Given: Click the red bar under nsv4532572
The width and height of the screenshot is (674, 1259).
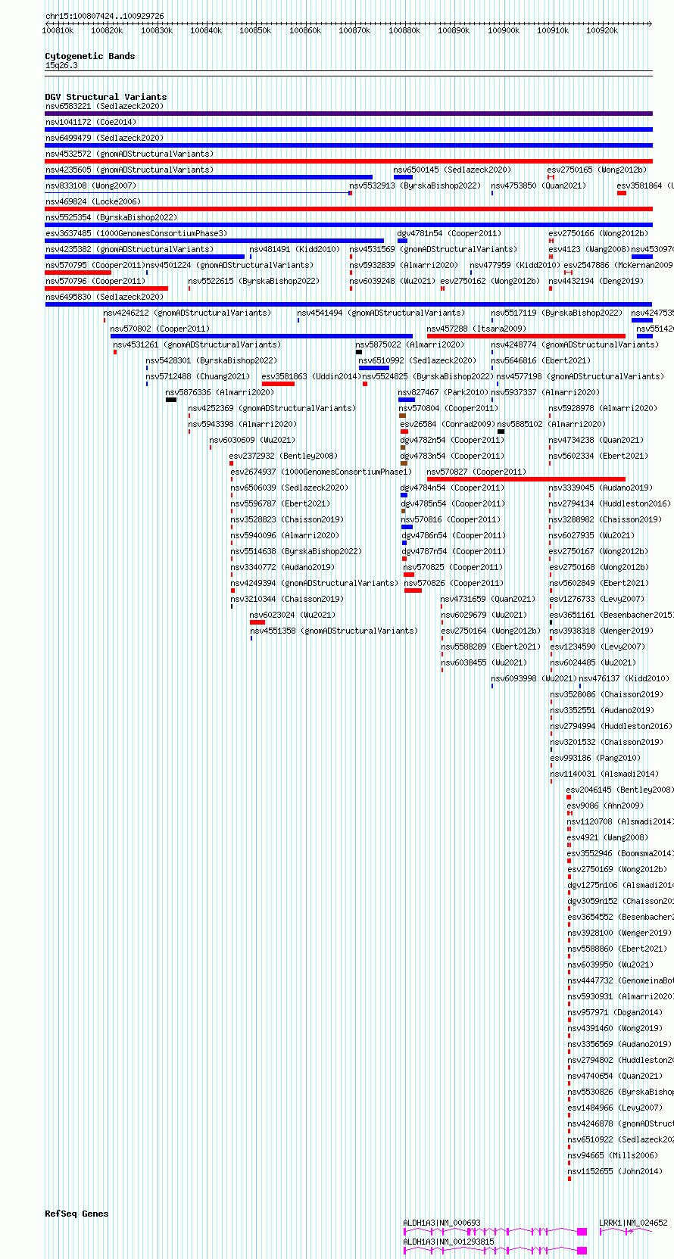Looking at the screenshot, I should [x=348, y=161].
